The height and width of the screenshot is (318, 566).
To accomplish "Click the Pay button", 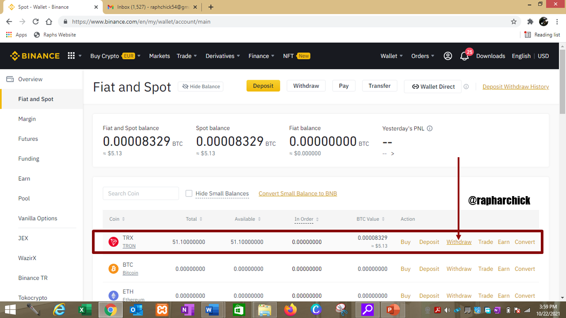I will pyautogui.click(x=344, y=86).
